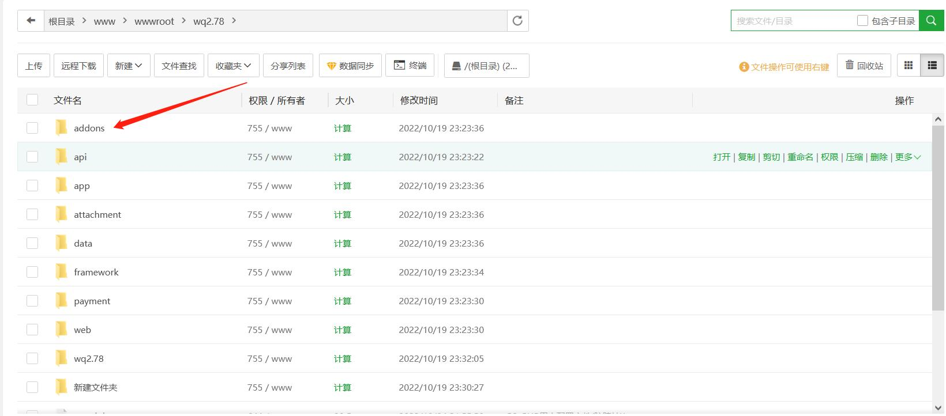This screenshot has width=946, height=416.
Task: Open the addons folder icon
Action: (61, 128)
